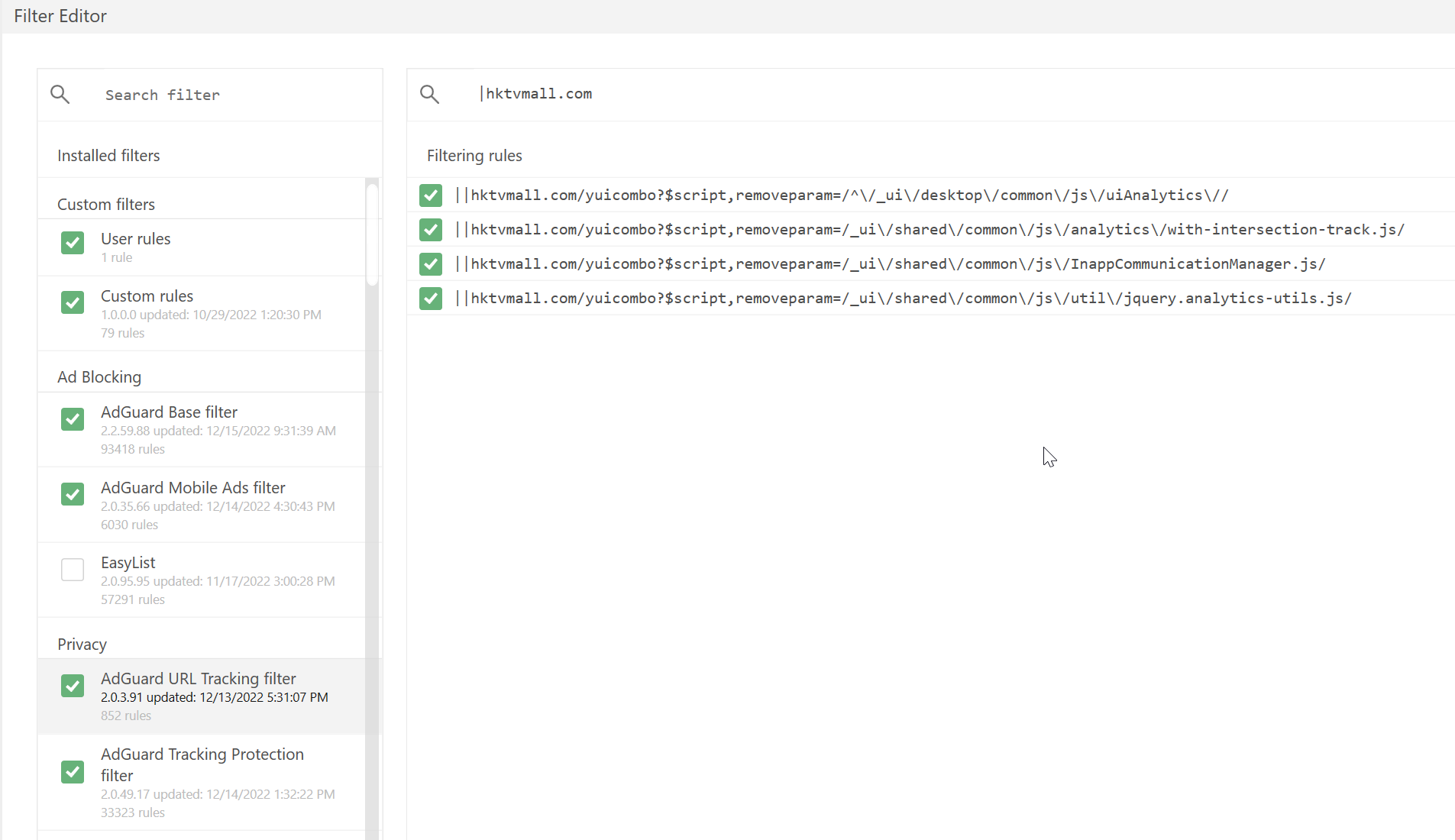Click the 852 rules count text
The width and height of the screenshot is (1455, 840).
tap(126, 716)
